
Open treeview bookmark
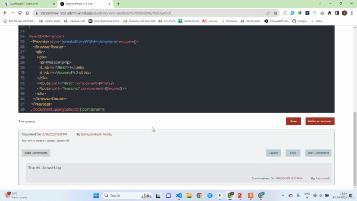tap(229, 21)
